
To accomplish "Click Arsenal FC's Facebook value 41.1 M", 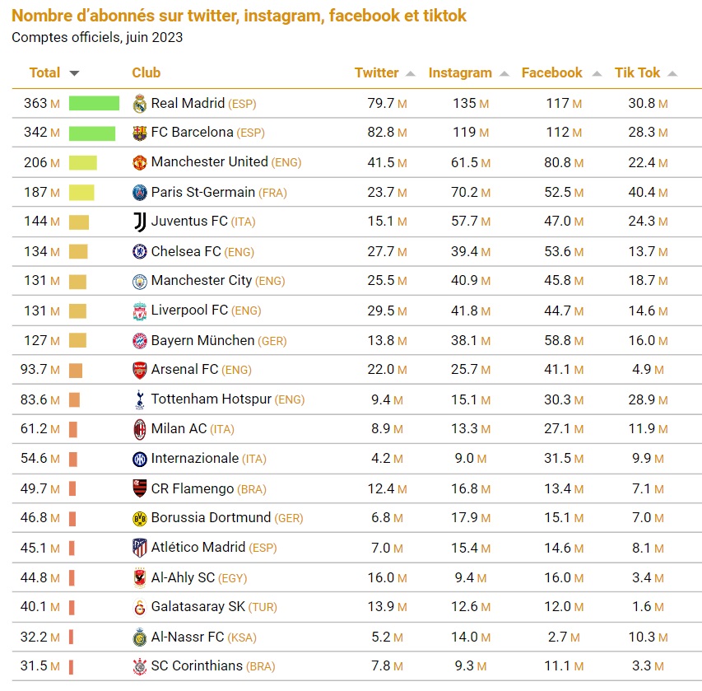I will pyautogui.click(x=557, y=369).
